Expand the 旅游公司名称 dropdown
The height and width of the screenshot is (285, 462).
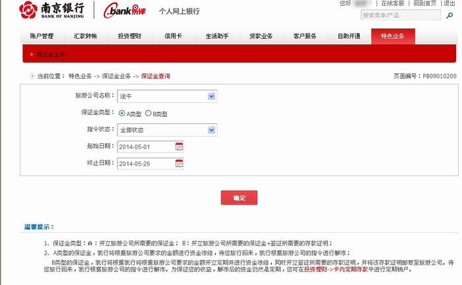click(x=211, y=96)
